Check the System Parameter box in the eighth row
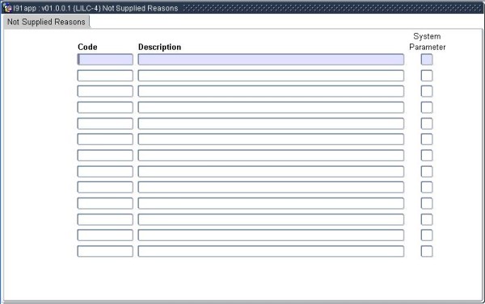 pos(427,171)
